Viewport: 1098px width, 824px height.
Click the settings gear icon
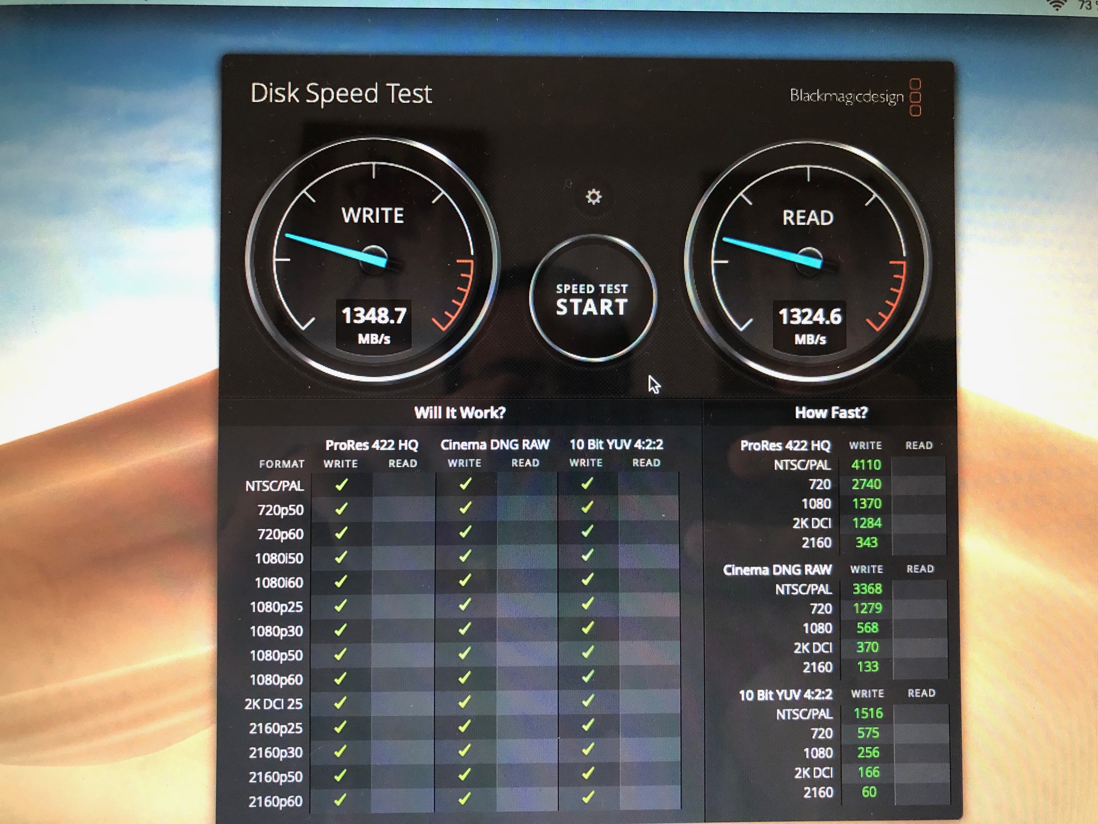(593, 197)
